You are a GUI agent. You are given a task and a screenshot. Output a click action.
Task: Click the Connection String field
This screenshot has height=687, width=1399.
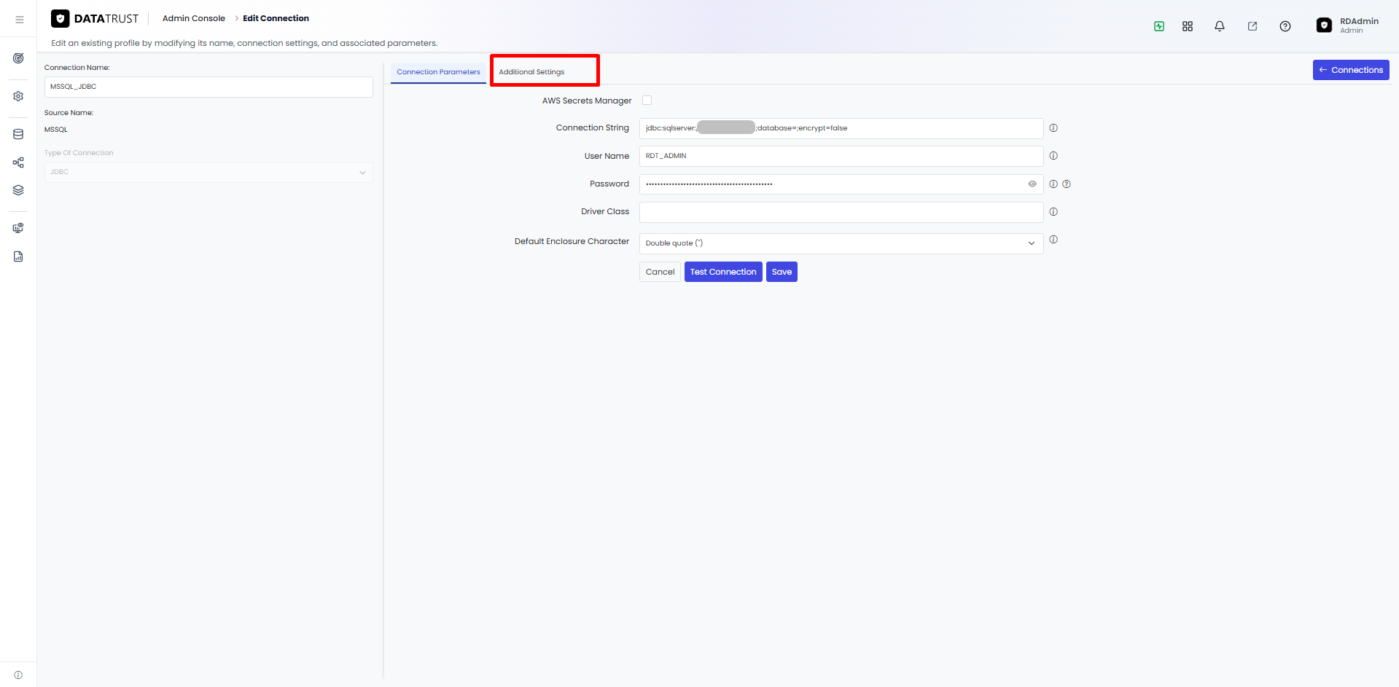(841, 128)
